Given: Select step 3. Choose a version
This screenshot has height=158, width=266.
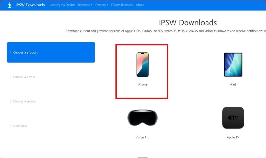Looking at the screenshot, I should coord(23,101).
